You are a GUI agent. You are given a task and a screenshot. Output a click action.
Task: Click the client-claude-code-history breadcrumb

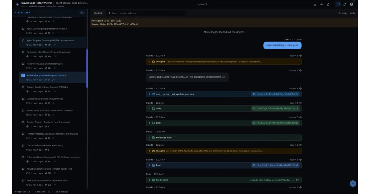tap(72, 3)
